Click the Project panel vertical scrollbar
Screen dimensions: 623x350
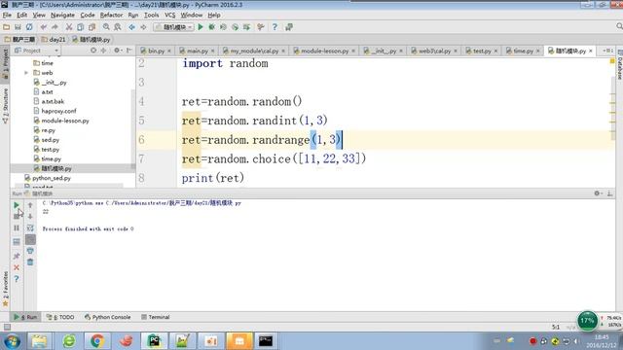133,127
